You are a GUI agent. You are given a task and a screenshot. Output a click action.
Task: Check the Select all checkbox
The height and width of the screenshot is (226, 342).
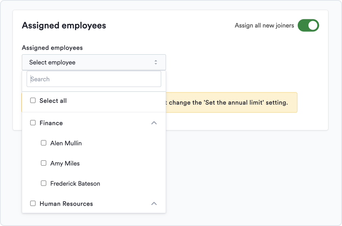pyautogui.click(x=33, y=100)
